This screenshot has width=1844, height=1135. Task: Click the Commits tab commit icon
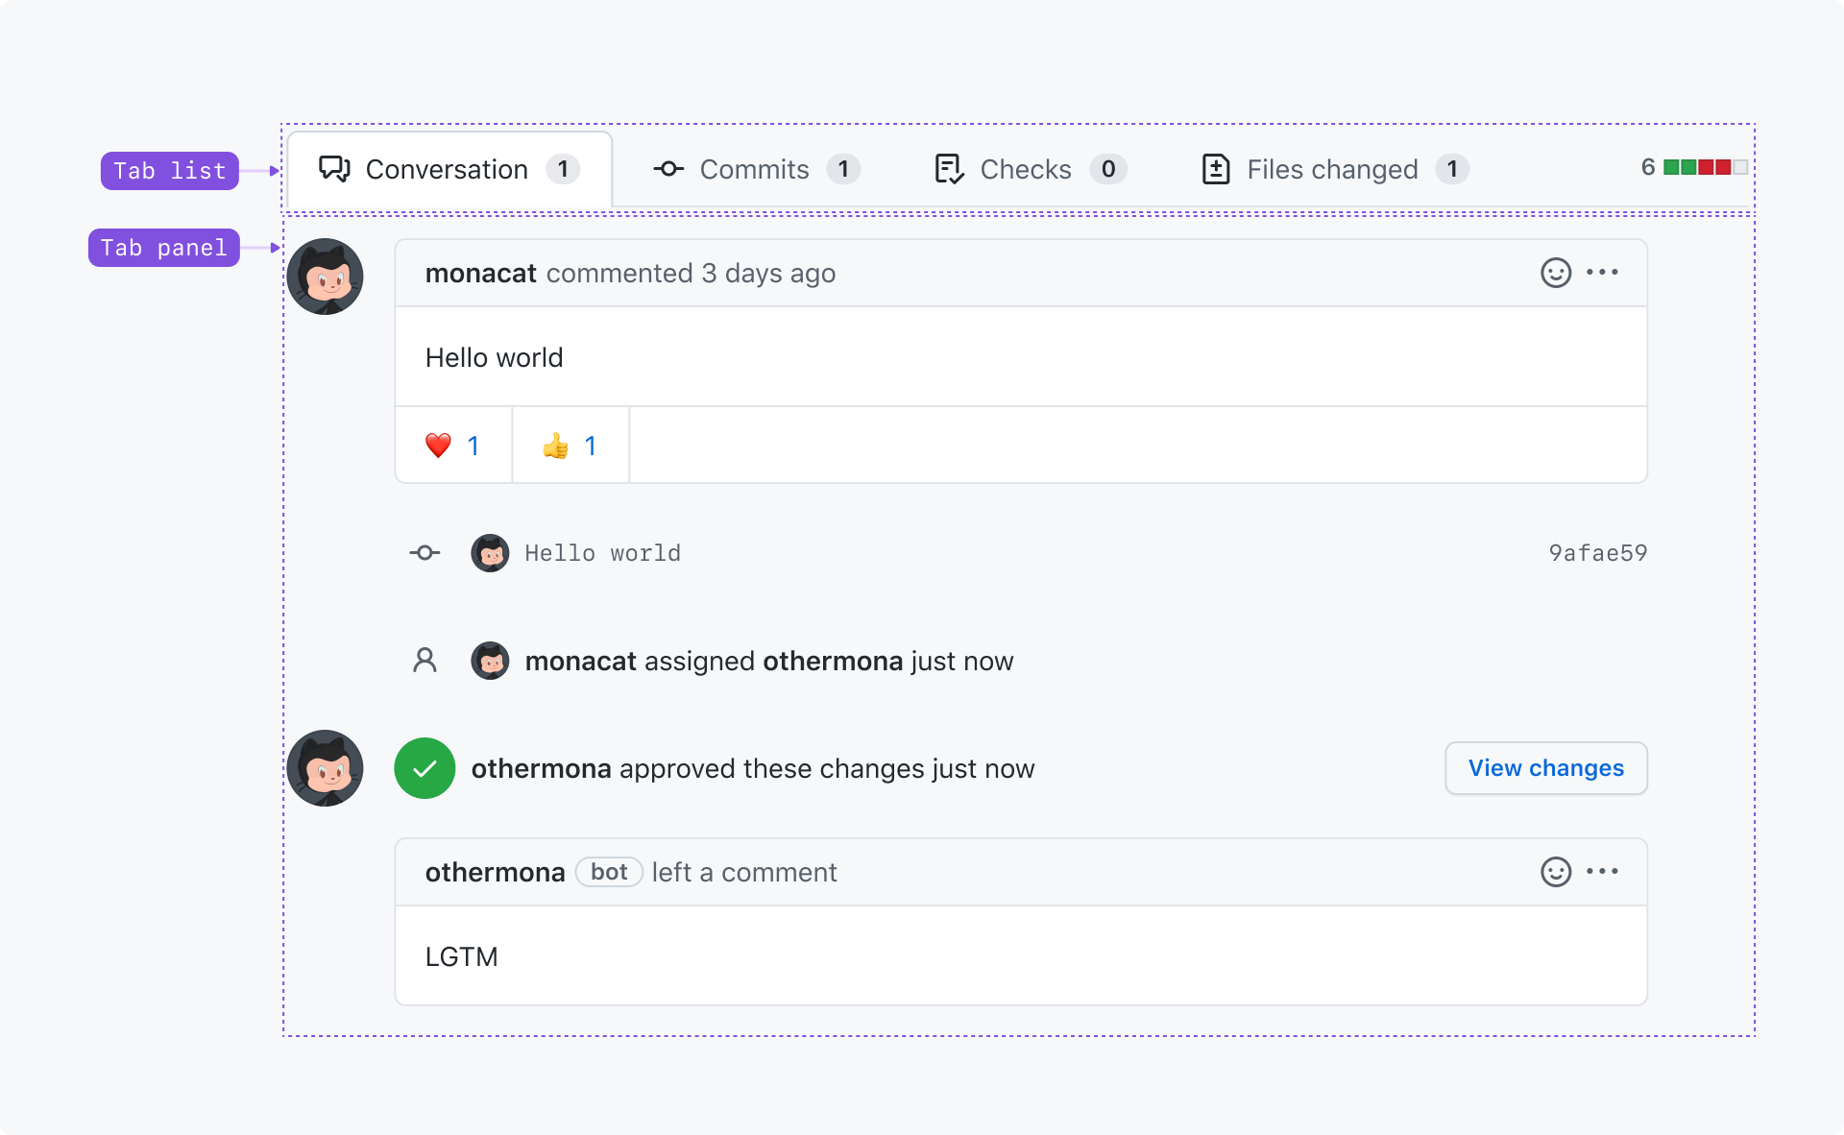[x=668, y=169]
